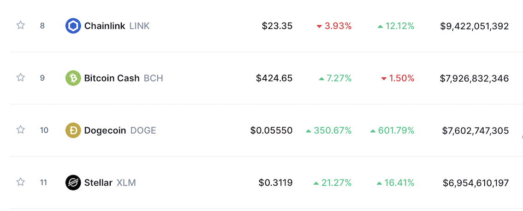
Task: Click the LINK ticker symbol
Action: 140,26
